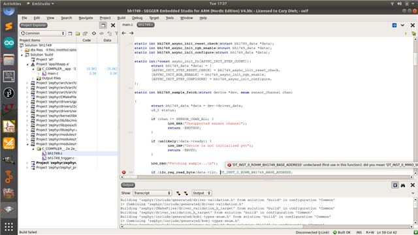The width and height of the screenshot is (418, 235).
Task: Click the Output panel collapse chevron
Action: 413,193
